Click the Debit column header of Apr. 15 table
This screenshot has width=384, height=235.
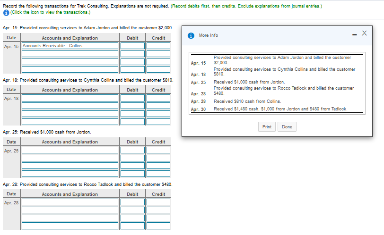(x=132, y=38)
